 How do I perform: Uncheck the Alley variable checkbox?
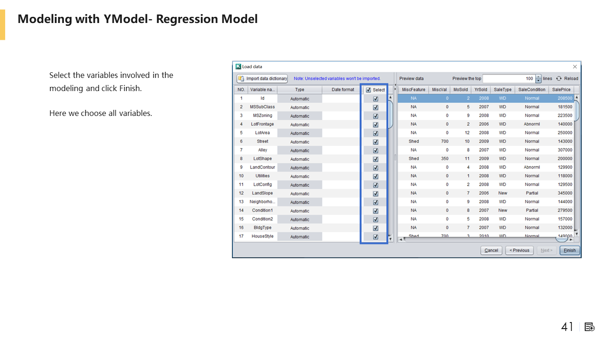point(376,150)
